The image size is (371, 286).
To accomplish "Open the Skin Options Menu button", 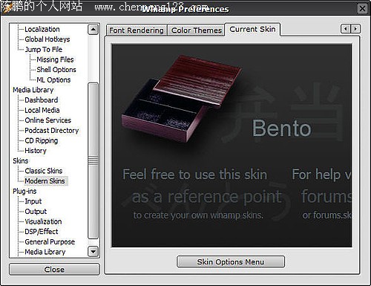I will click(231, 261).
